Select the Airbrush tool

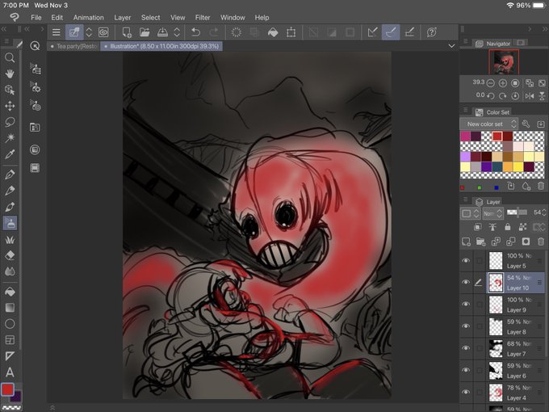(10, 223)
